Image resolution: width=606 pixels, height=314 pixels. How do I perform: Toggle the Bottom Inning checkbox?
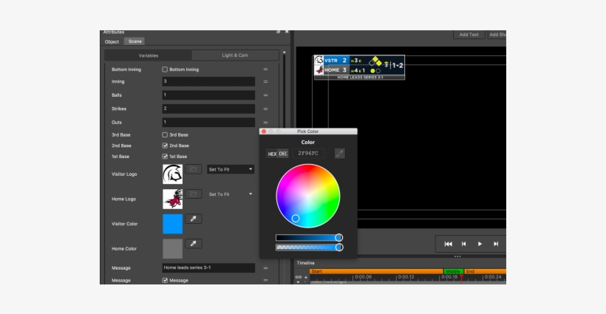[165, 69]
